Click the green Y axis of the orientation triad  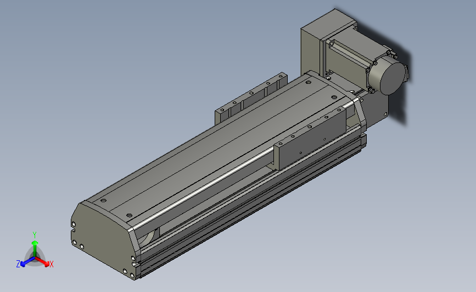click(35, 245)
